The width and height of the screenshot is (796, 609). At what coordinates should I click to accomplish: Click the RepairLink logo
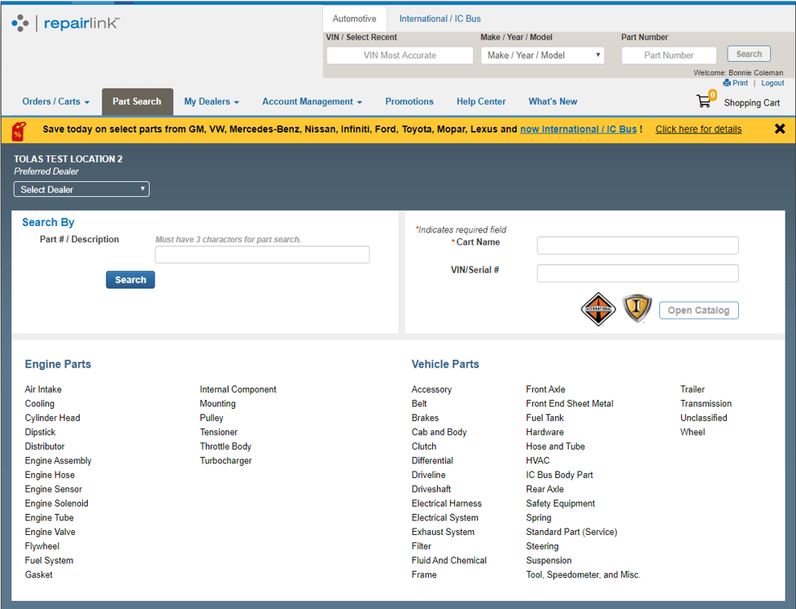coord(65,24)
